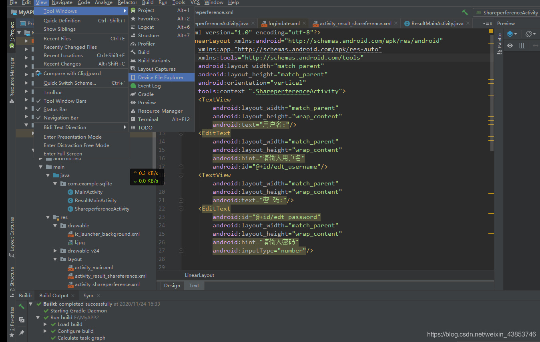This screenshot has width=540, height=342.
Task: Choose Event Log in submenu
Action: (x=161, y=86)
